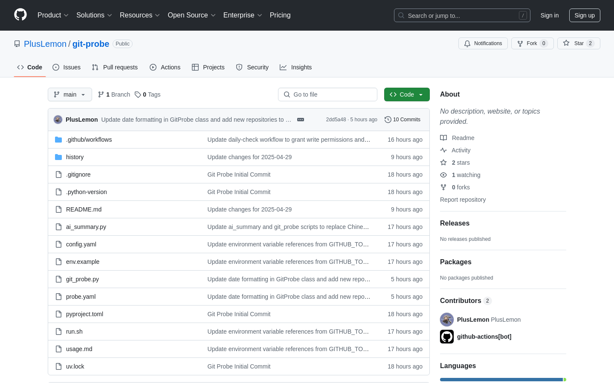Expand commit message ellipsis button
The width and height of the screenshot is (614, 383).
point(301,120)
